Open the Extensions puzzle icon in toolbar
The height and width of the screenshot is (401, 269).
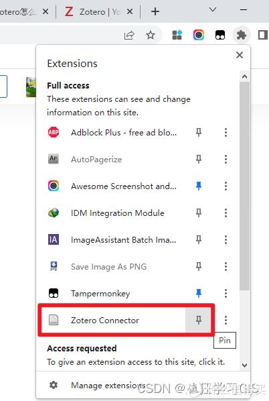click(241, 35)
